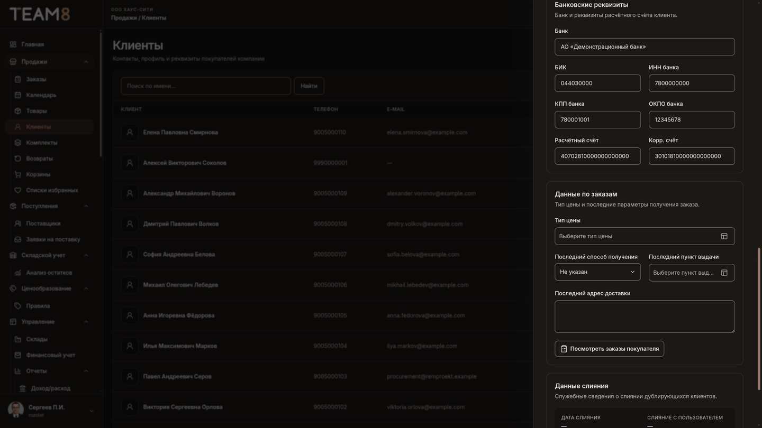Screen dimensions: 762x428
Task: Collapse the Продажи sidebar section
Action: point(86,62)
